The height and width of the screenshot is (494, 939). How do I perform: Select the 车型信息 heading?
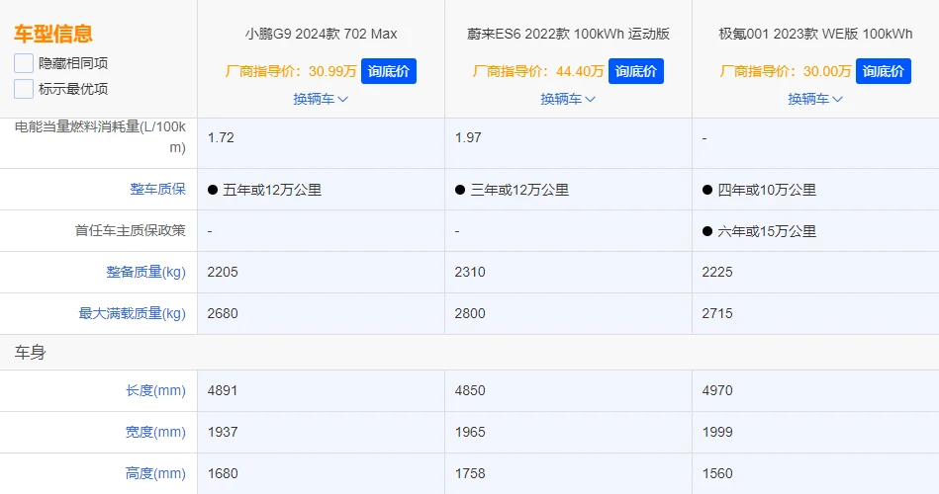(x=53, y=34)
